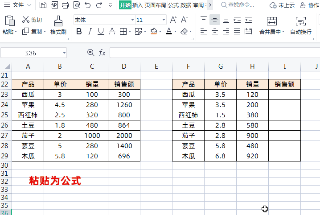Image resolution: width=320 pixels, height=215 pixels.
Task: Switch to the 数据 tab
Action: point(186,5)
